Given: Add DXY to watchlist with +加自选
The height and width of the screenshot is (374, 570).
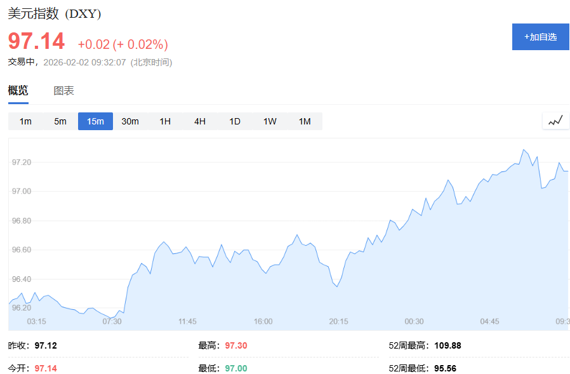Looking at the screenshot, I should pos(540,37).
